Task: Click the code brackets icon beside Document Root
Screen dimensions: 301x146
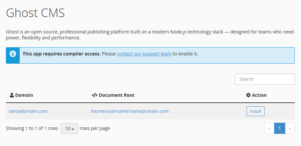Action: click(x=94, y=95)
